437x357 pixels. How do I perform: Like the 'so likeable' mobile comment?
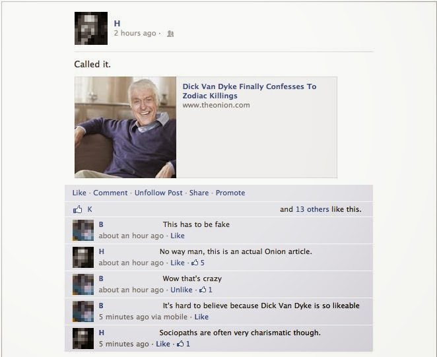click(x=201, y=317)
